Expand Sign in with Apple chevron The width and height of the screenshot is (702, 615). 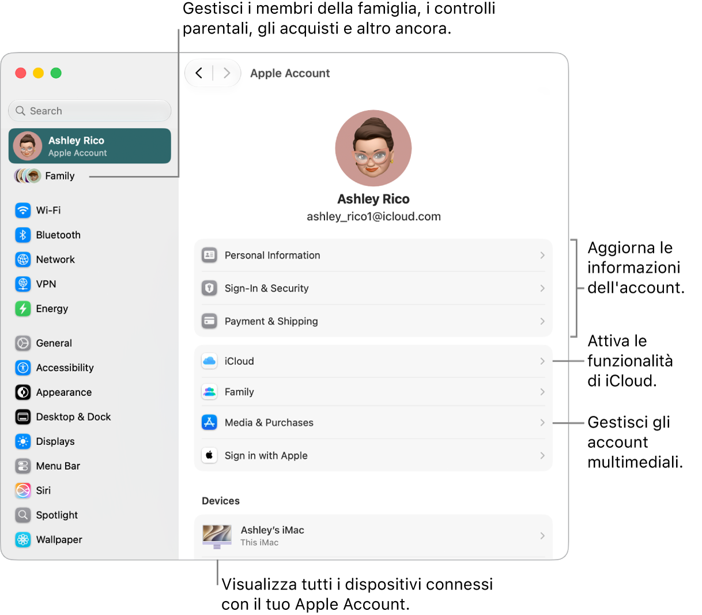tap(542, 455)
